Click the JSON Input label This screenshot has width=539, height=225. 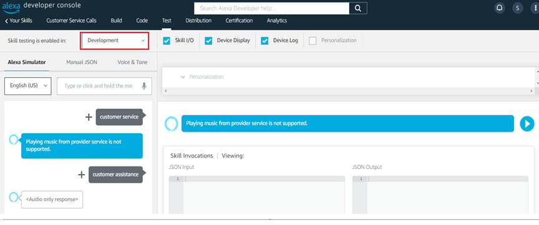tap(181, 167)
